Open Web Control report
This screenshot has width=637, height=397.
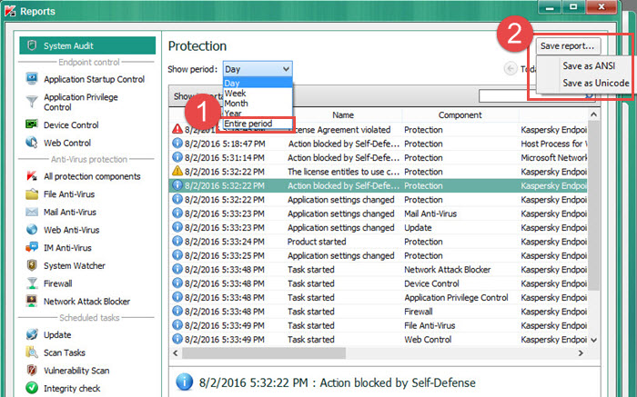click(67, 143)
